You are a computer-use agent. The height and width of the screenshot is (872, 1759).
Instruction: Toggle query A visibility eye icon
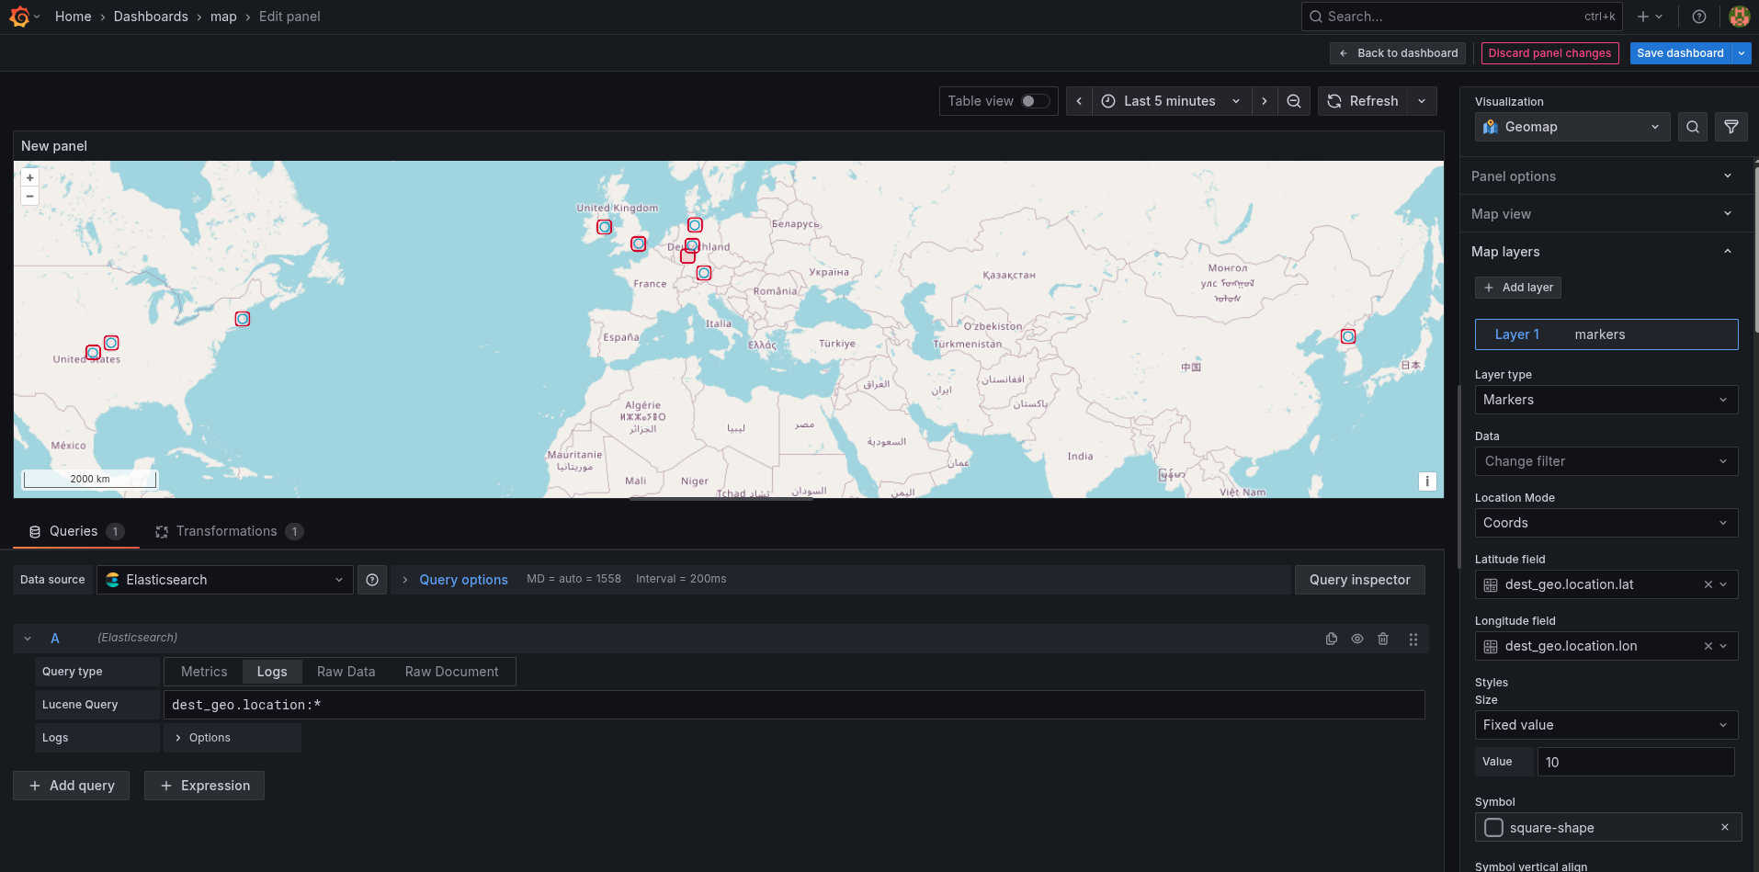(x=1356, y=639)
